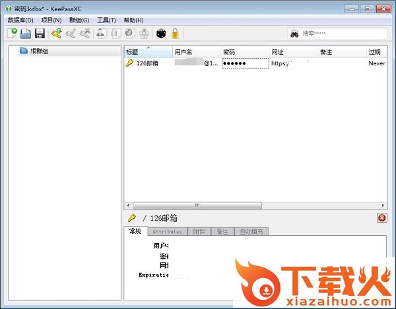Open the password generator dice icon
The image size is (396, 309).
[161, 33]
